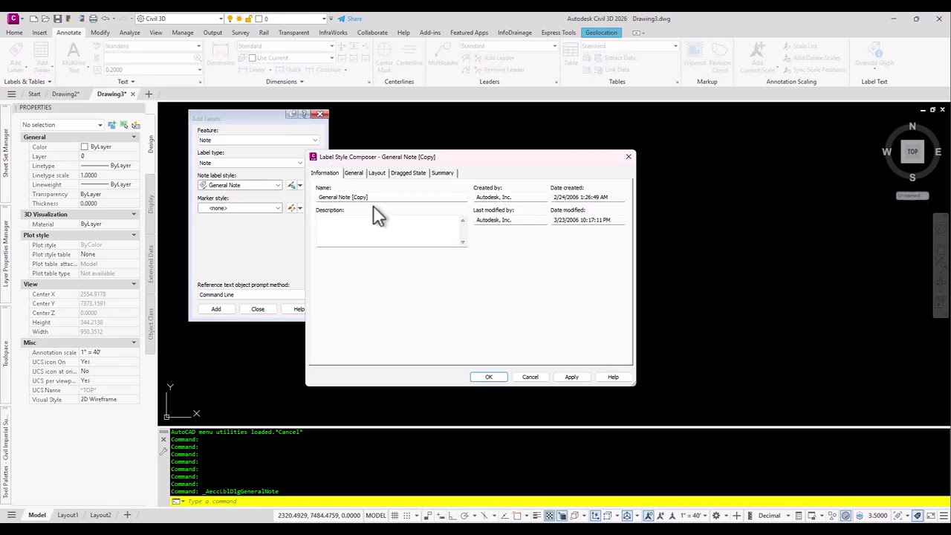Click the Workspace Switching gear in status bar

716,516
